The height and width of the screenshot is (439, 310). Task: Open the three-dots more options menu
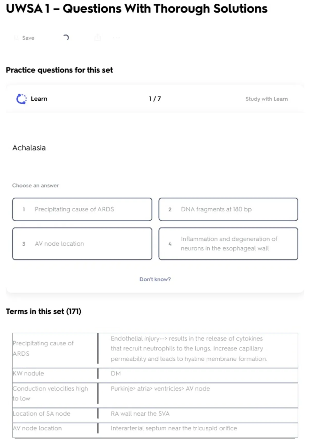pyautogui.click(x=116, y=38)
